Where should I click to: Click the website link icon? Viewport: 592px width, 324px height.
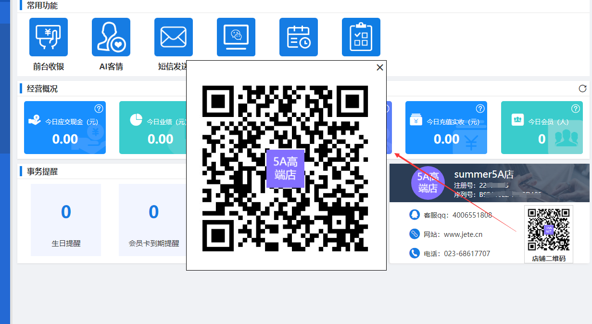[x=414, y=234]
